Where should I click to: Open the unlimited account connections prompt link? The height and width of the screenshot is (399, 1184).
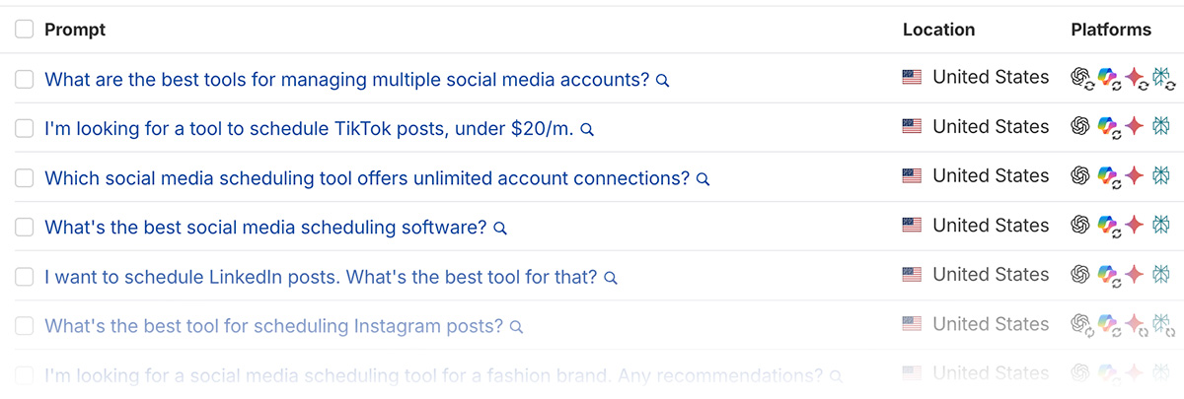coord(366,178)
